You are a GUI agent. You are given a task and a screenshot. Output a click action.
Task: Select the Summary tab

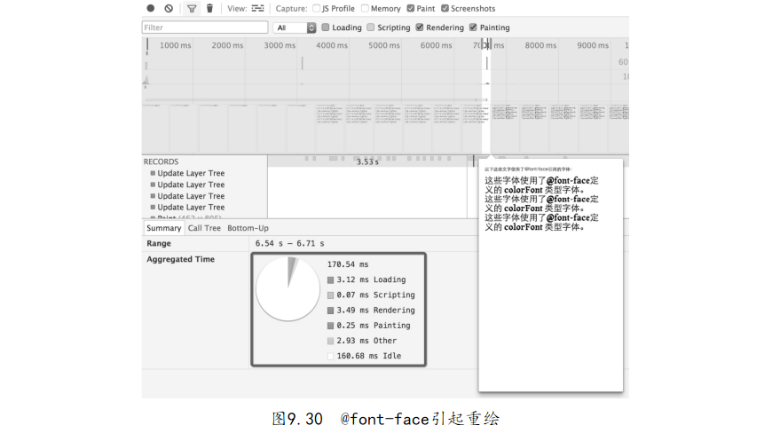[x=163, y=228]
